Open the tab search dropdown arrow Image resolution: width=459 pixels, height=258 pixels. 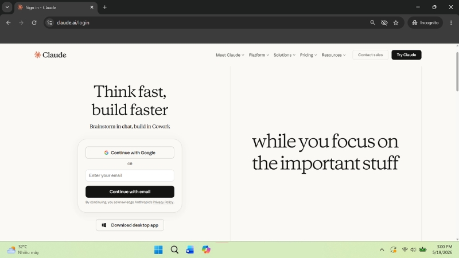pos(7,7)
